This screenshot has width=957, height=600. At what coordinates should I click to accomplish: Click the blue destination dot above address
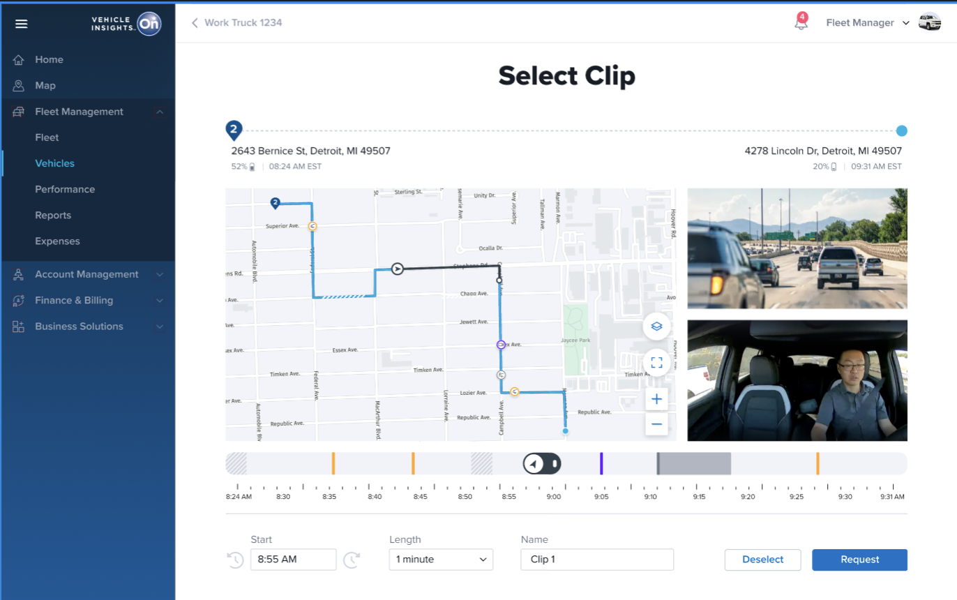(901, 130)
